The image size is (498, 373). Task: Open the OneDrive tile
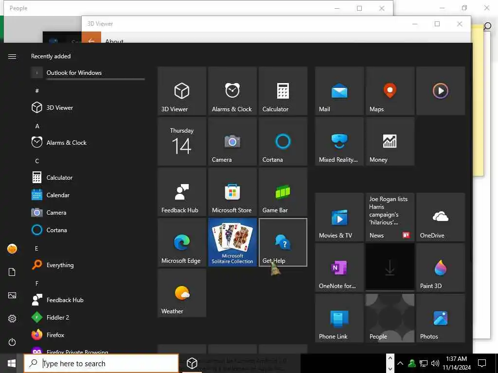point(440,217)
